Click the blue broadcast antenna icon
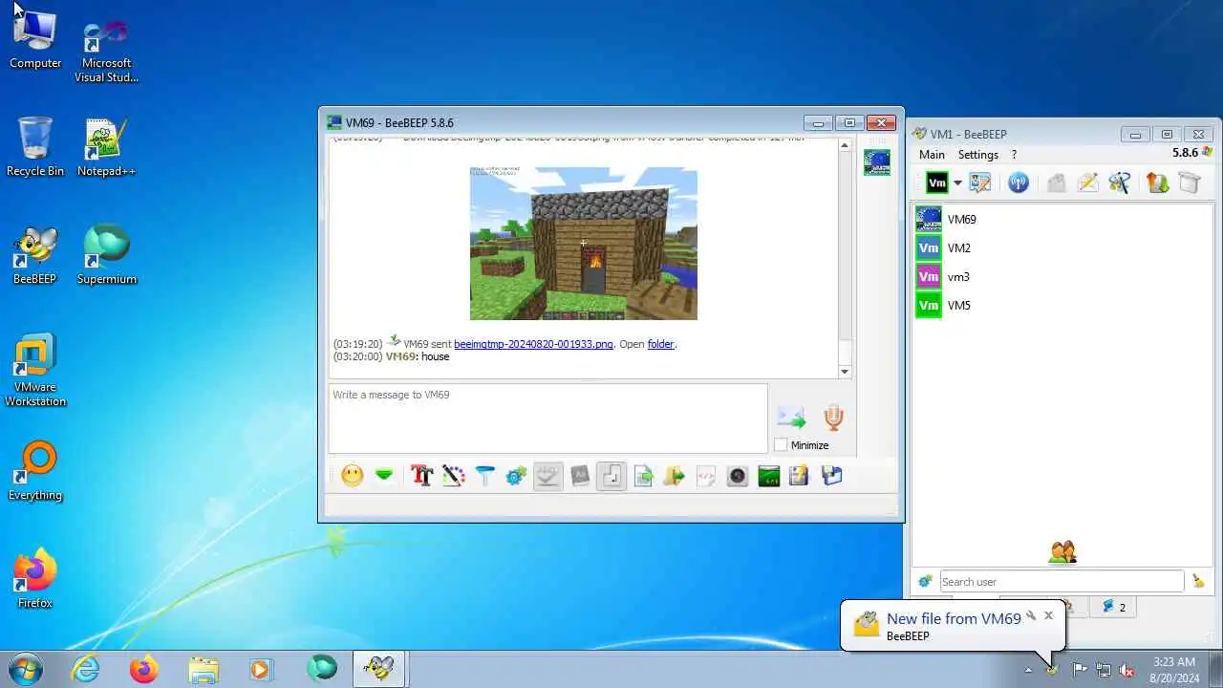1223x688 pixels. (1019, 183)
